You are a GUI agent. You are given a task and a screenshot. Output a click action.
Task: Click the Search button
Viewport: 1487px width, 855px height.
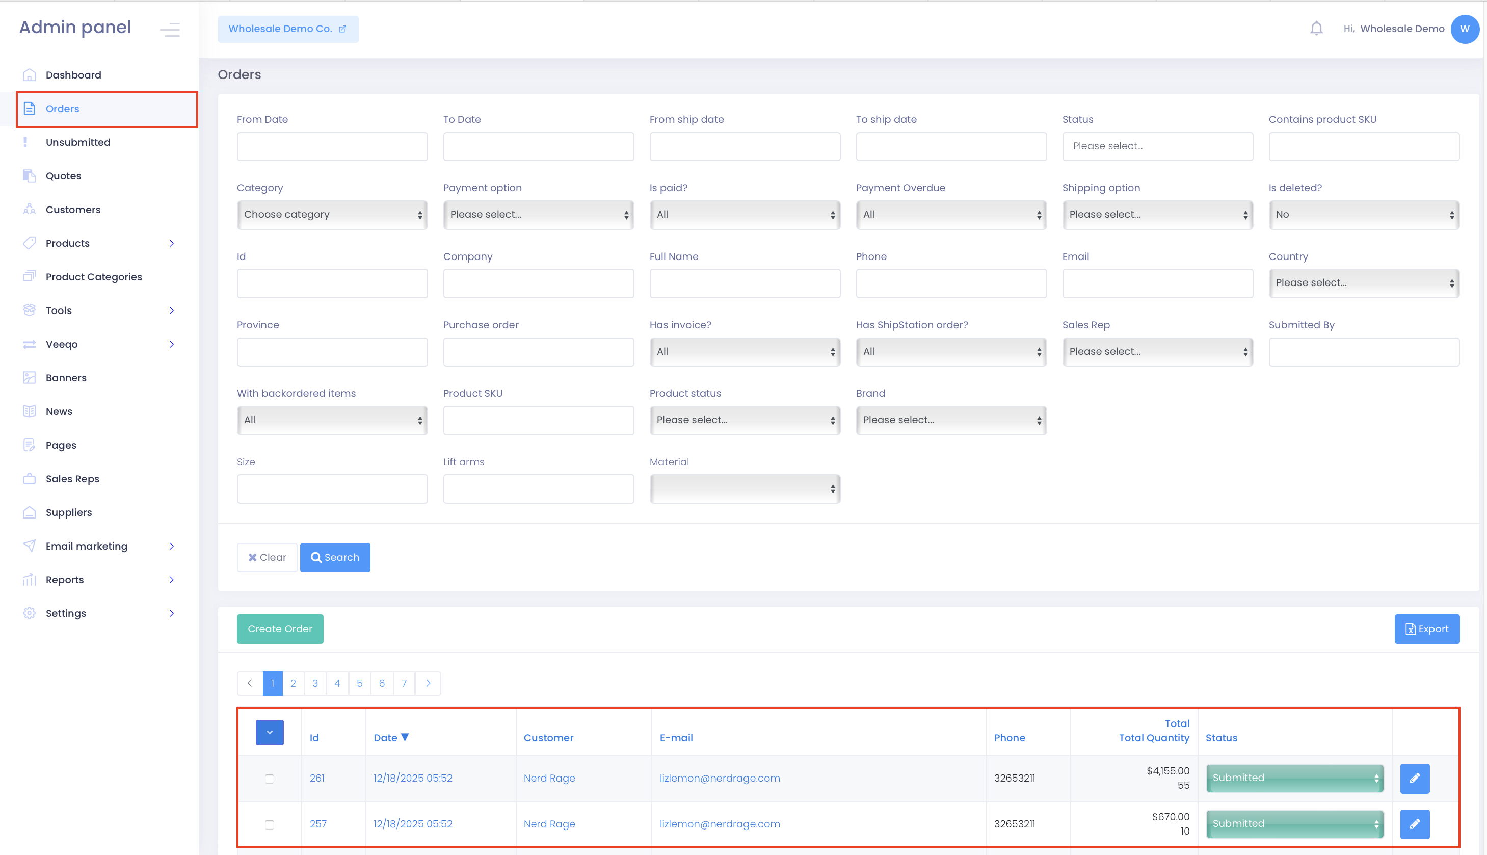[334, 557]
